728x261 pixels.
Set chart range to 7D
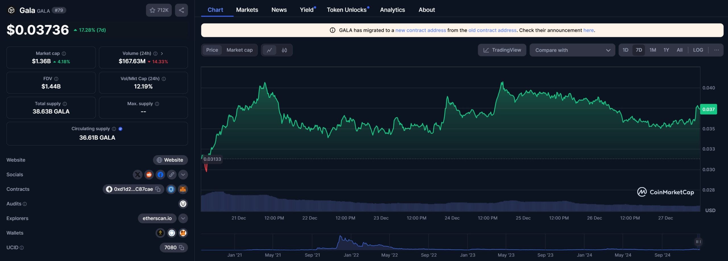point(639,50)
